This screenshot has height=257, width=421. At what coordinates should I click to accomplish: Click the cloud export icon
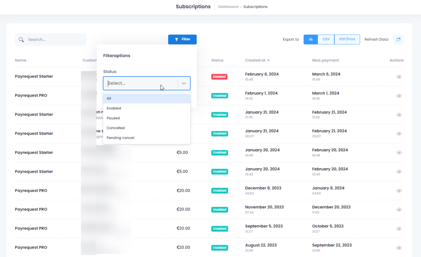tap(310, 39)
